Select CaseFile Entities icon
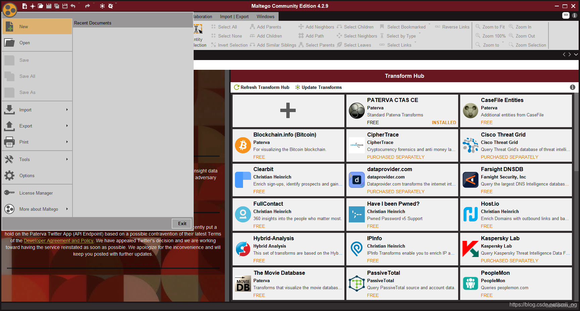The image size is (580, 311). [471, 111]
